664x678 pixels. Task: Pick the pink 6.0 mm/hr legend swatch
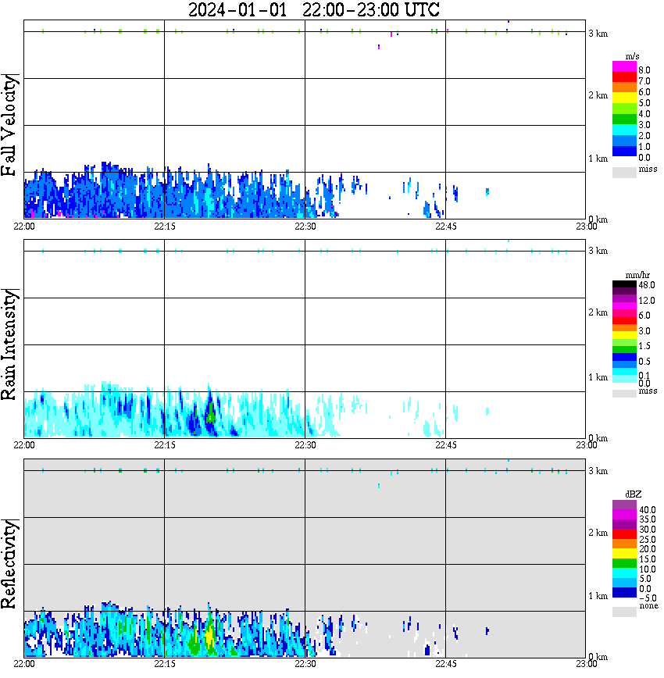pos(624,313)
